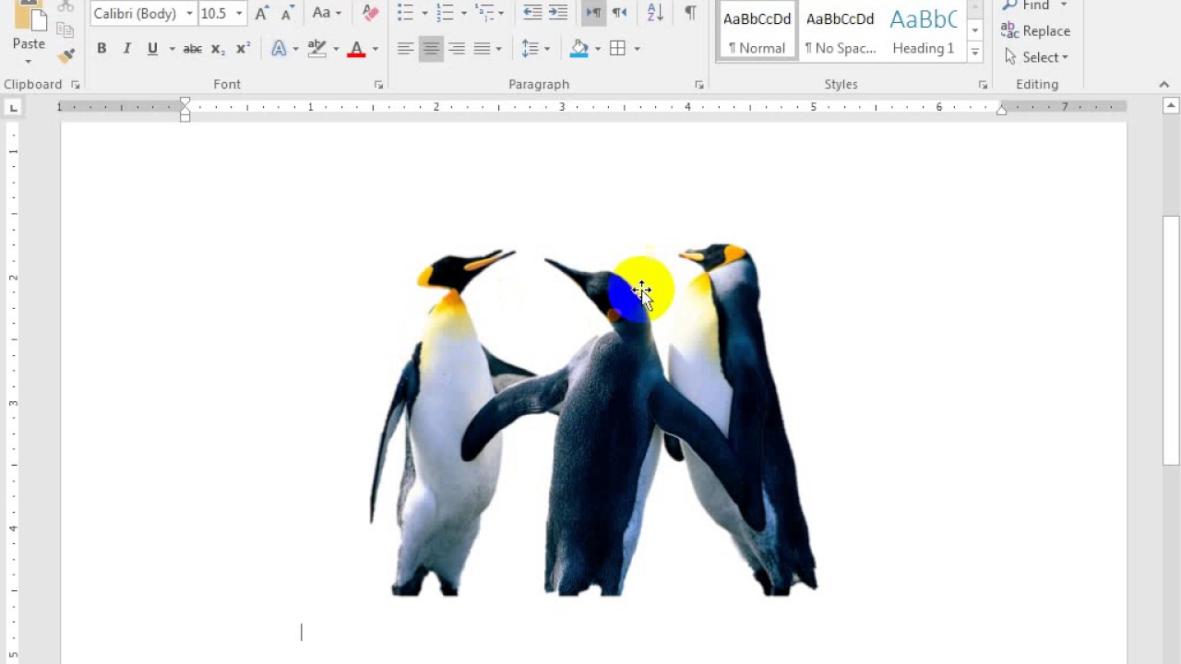Show paragraph marks with the pilcrow
1181x664 pixels.
690,13
